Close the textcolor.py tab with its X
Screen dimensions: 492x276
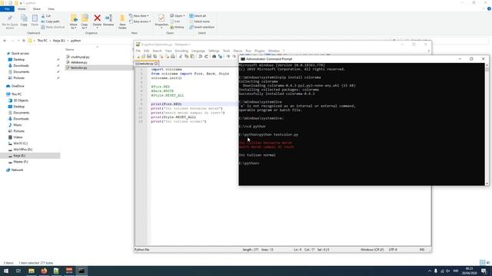tap(156, 64)
